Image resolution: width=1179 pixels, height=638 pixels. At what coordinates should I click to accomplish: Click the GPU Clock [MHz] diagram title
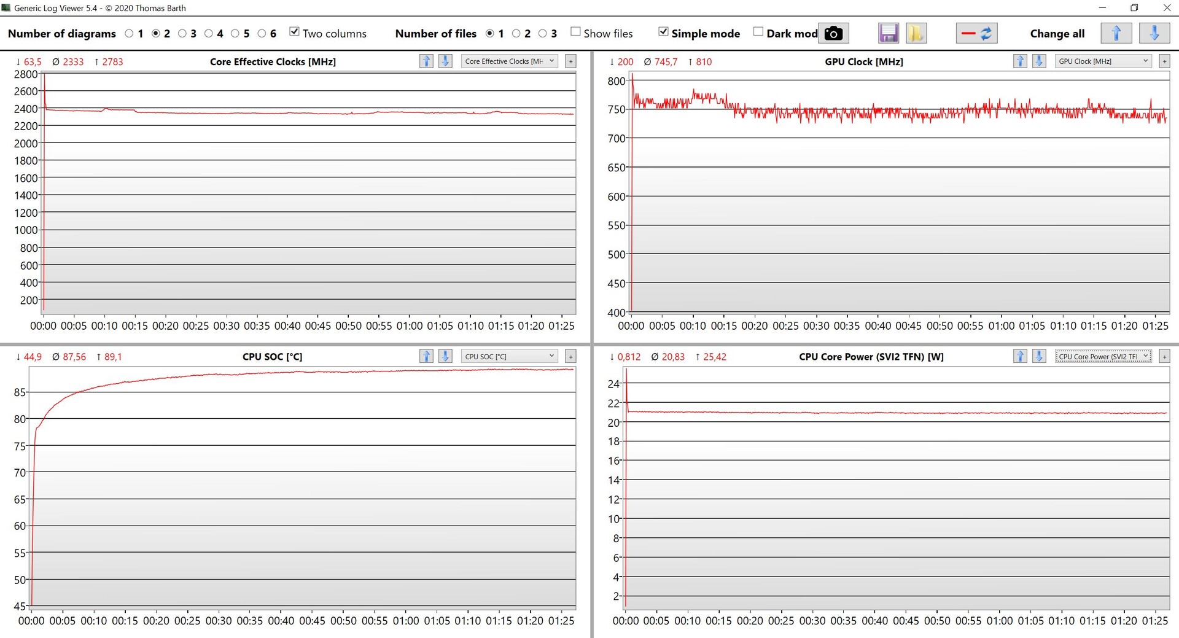pyautogui.click(x=864, y=61)
